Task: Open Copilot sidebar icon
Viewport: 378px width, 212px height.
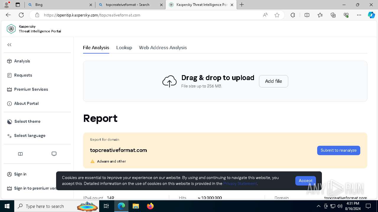Action: pyautogui.click(x=371, y=15)
